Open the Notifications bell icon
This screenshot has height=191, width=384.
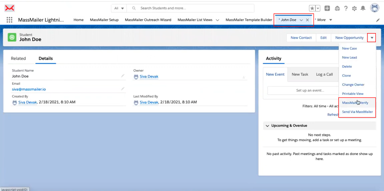coord(363,8)
